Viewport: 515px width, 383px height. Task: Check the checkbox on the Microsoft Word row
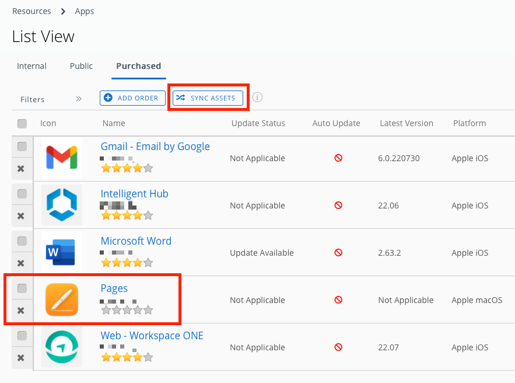point(22,241)
